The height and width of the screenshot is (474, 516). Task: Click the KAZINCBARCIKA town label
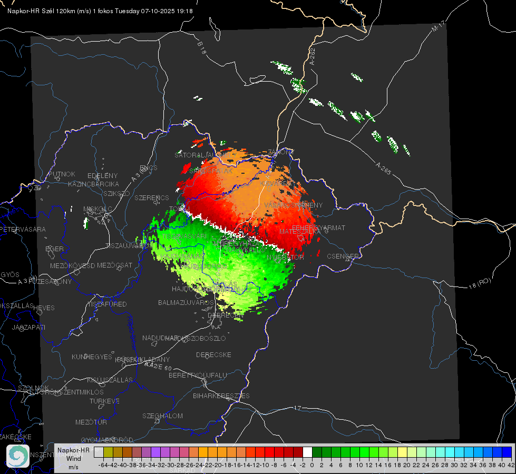[x=93, y=184]
